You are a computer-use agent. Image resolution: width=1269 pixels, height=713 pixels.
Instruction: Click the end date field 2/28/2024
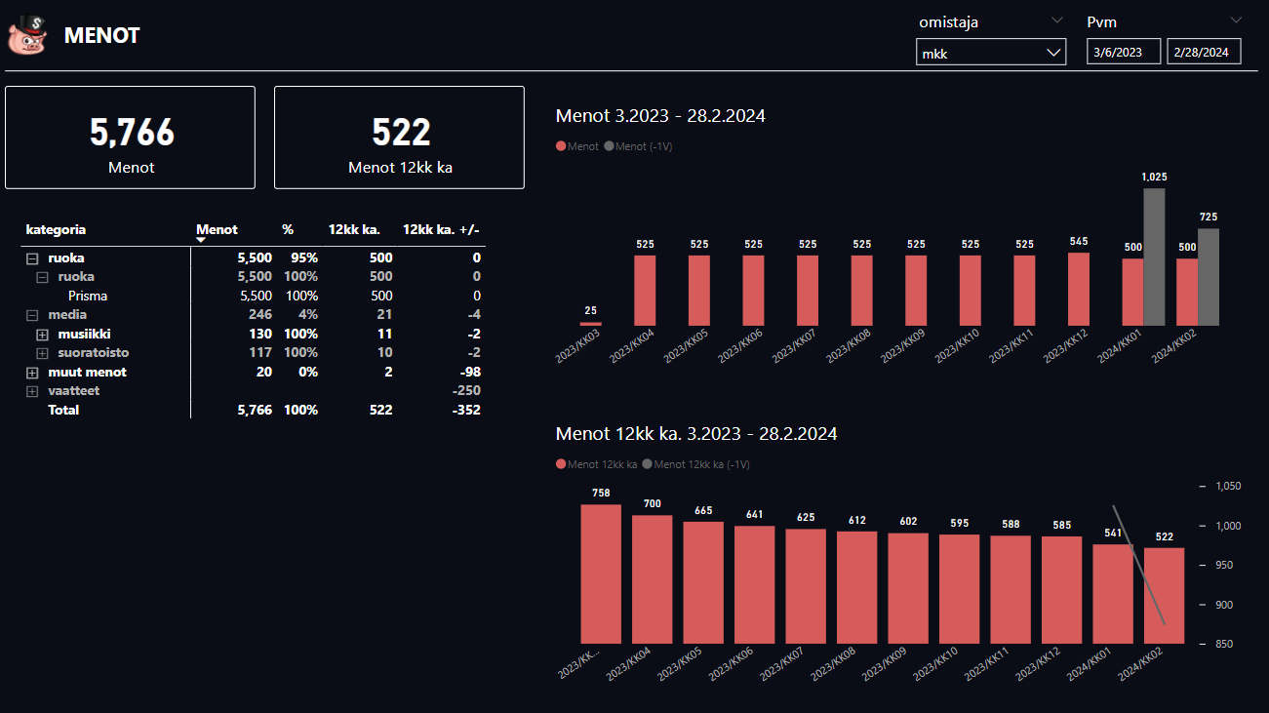point(1204,52)
